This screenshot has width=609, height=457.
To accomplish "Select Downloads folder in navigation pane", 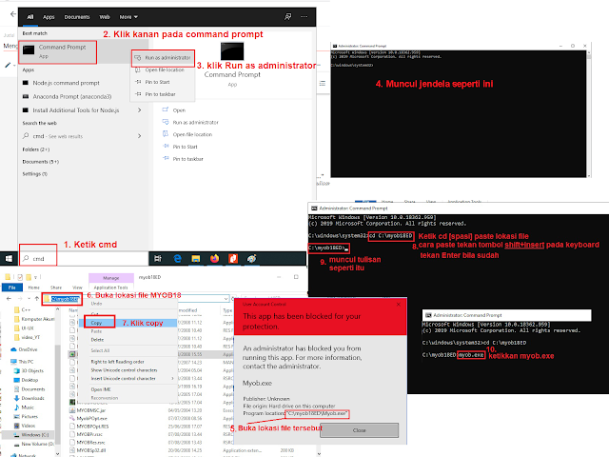I will [29, 398].
